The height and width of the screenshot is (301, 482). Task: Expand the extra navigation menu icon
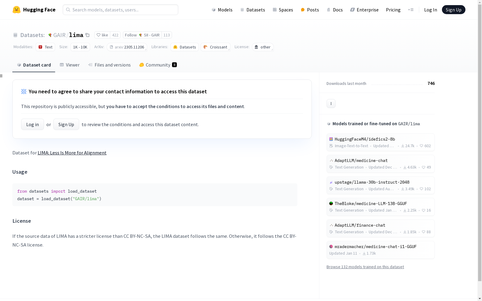tap(411, 10)
